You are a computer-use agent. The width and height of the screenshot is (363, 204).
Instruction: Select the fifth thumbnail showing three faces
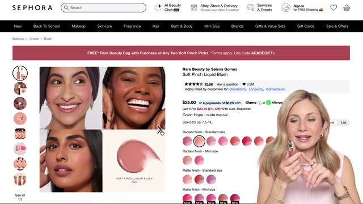(x=20, y=134)
